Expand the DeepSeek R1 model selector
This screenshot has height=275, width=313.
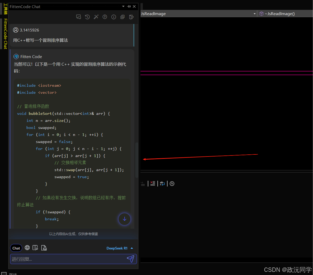click(120, 248)
